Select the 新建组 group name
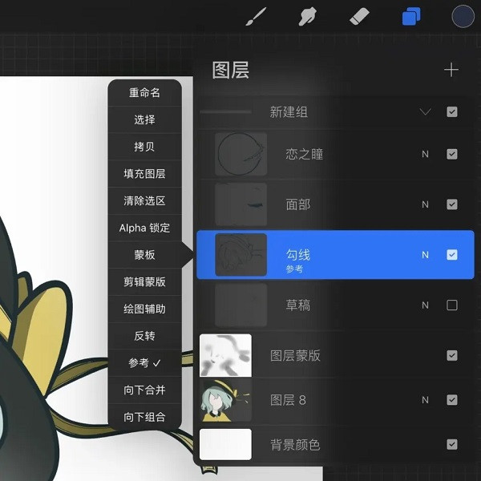This screenshot has width=481, height=481. coord(289,112)
